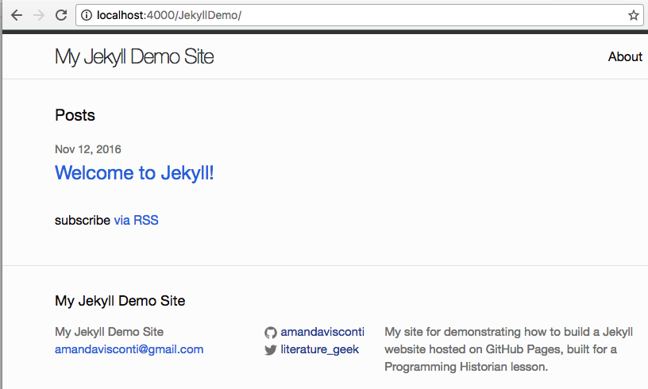Click the My Jekyll Demo Site header title

pyautogui.click(x=133, y=56)
